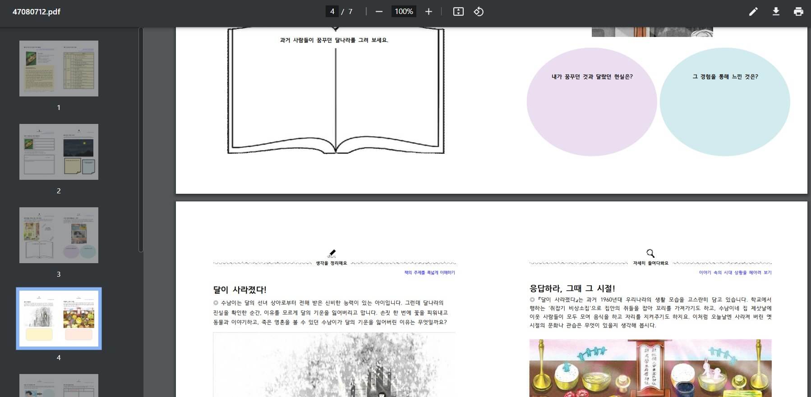The height and width of the screenshot is (397, 811).
Task: Click the magnifier icon above 자세히 들여다봐요
Action: click(x=650, y=253)
